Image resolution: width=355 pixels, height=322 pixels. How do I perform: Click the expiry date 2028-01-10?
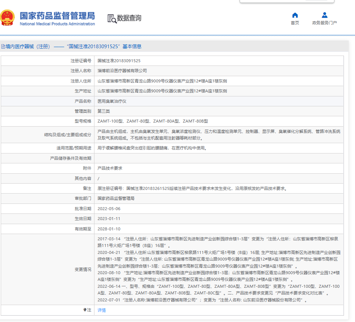(x=109, y=229)
